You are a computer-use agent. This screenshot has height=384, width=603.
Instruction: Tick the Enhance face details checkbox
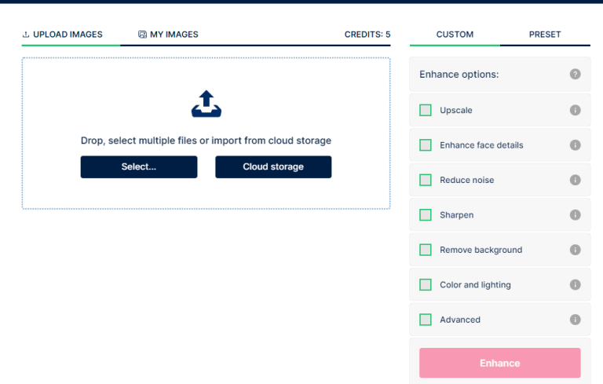click(426, 145)
